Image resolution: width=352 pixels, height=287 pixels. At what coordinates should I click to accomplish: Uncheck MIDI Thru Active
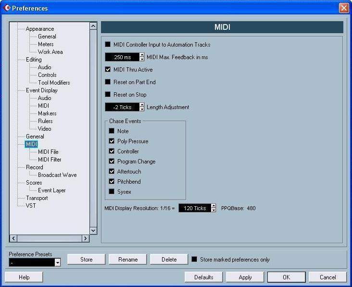(108, 69)
